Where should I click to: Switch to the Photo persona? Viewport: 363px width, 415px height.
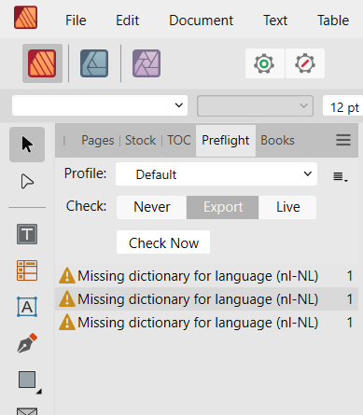(x=147, y=63)
